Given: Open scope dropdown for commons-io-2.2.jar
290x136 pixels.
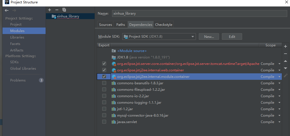Looking at the screenshot, I should pyautogui.click(x=279, y=96).
